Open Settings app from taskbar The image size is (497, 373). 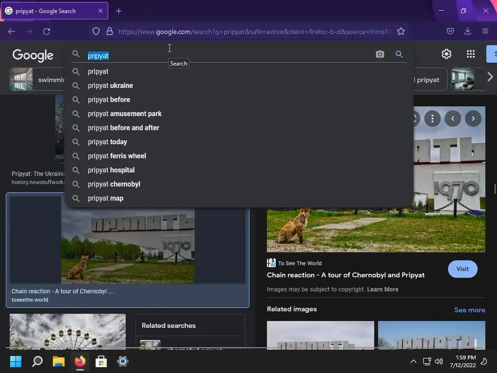(122, 361)
